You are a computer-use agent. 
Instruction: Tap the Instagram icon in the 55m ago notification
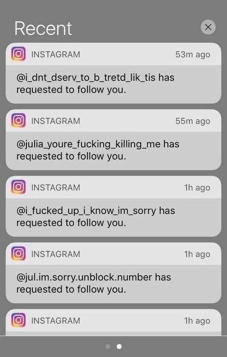click(x=19, y=120)
